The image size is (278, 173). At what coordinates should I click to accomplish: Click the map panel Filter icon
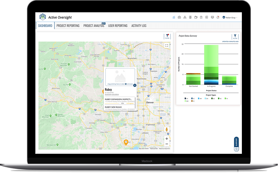click(167, 36)
